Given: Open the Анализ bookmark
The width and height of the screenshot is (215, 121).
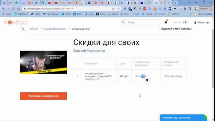Looking at the screenshot, I should click(113, 14).
